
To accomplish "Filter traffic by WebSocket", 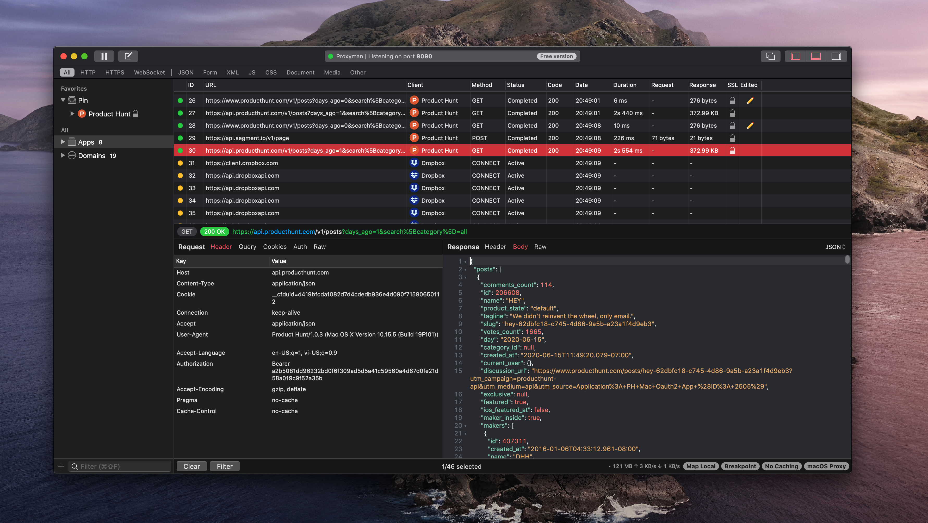I will 149,72.
